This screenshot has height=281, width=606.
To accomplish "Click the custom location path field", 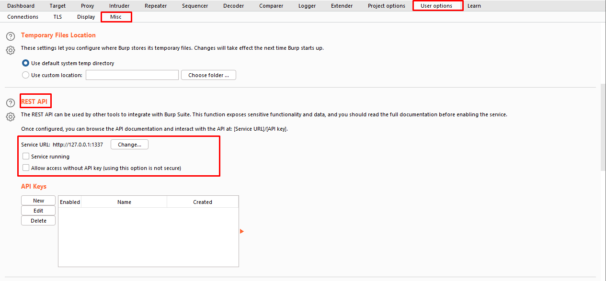I will click(x=132, y=75).
